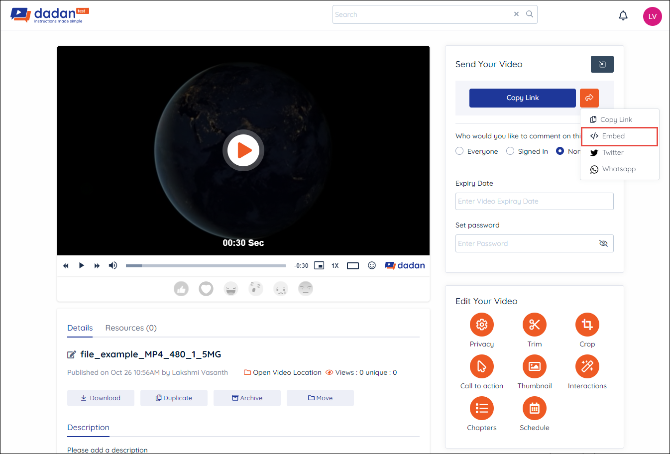The image size is (670, 454).
Task: Select the partly hidden None comment radio
Action: (560, 151)
